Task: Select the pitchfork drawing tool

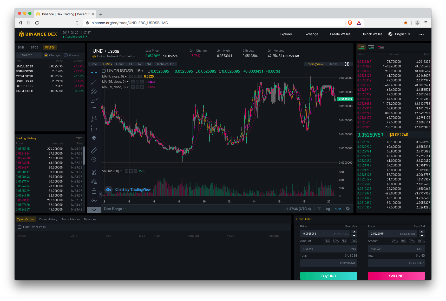Action: coord(94,91)
